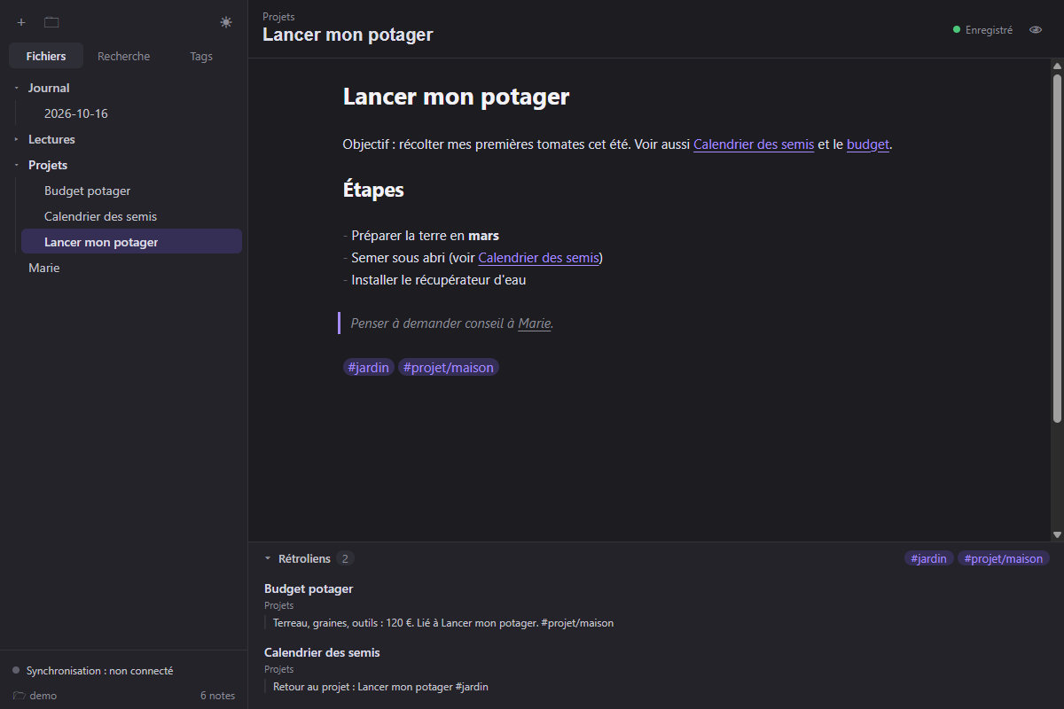Screen dimensions: 1064x709
Task: Follow Calendrier des semis link in Étapes list
Action: [538, 258]
